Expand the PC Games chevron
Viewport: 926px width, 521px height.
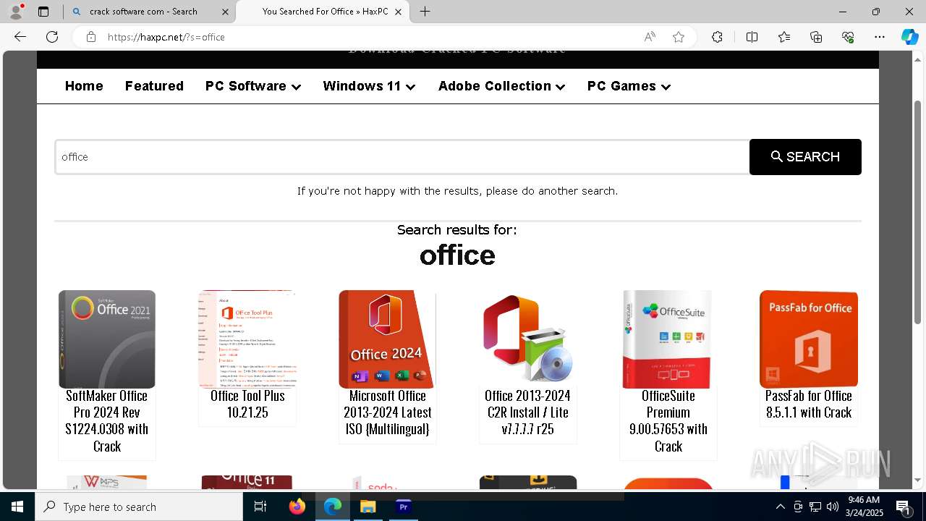[666, 87]
